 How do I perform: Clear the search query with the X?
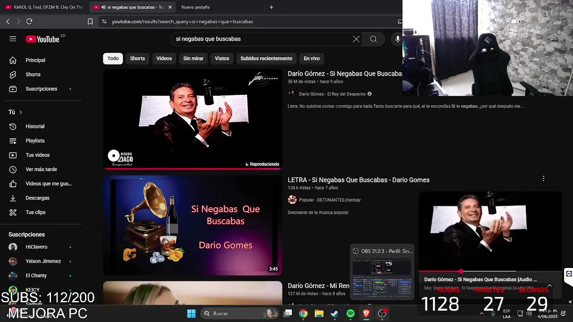click(356, 39)
